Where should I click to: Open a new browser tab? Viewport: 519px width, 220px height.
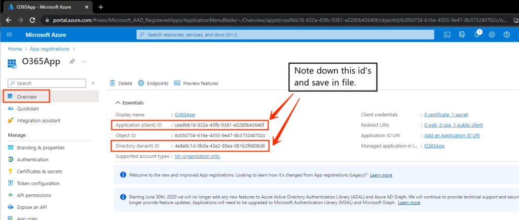pyautogui.click(x=100, y=7)
